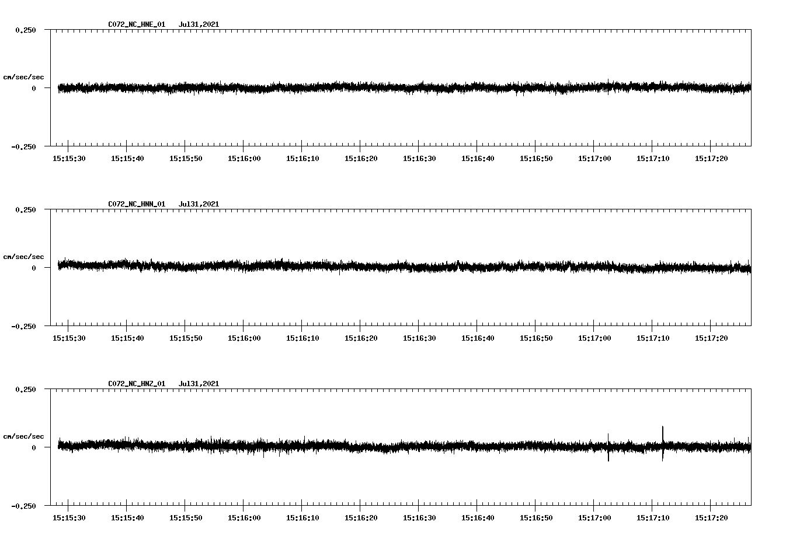Click the 15:17:20 time label under the HNZ plot

coord(711,518)
